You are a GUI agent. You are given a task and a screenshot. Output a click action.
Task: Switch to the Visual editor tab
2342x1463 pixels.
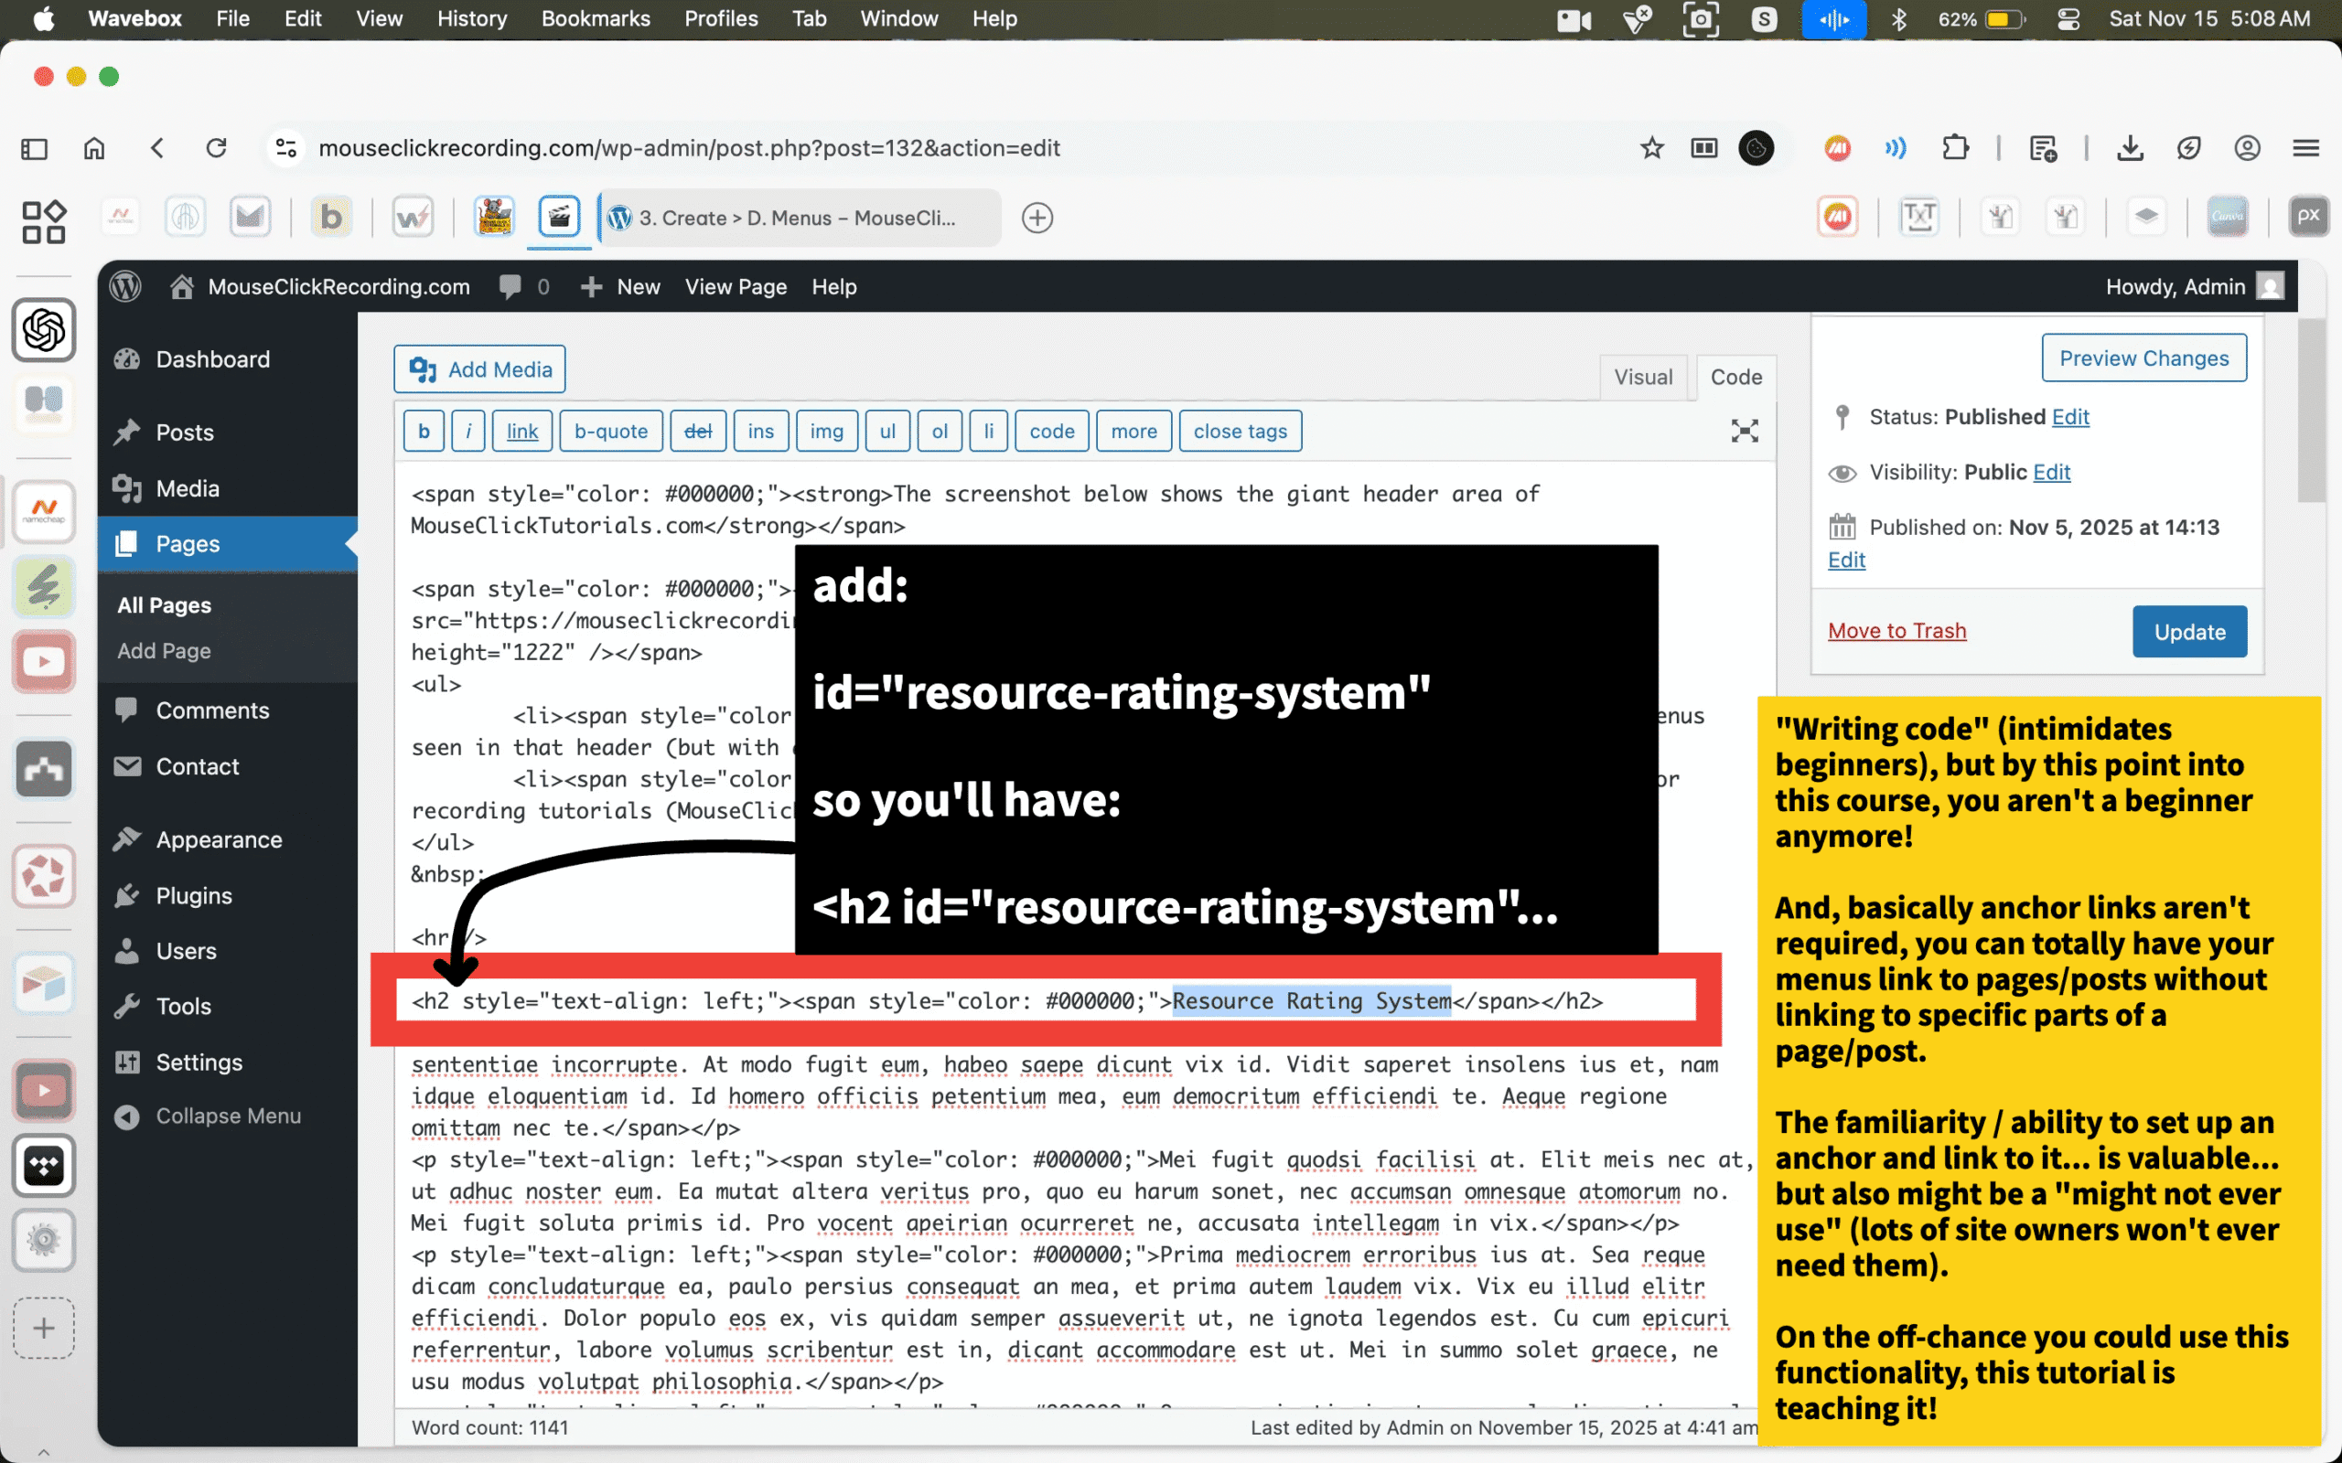coord(1642,377)
